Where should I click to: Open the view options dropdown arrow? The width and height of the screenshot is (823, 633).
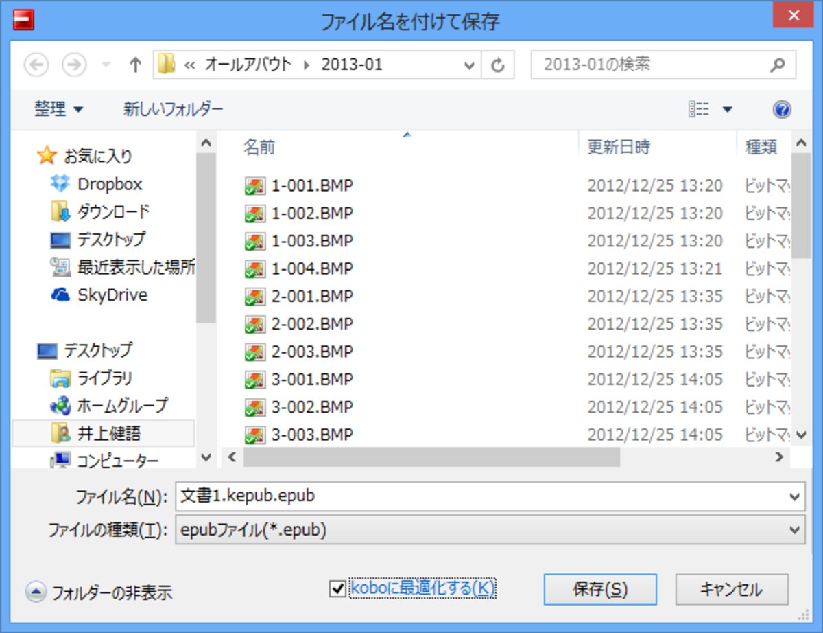tap(727, 110)
